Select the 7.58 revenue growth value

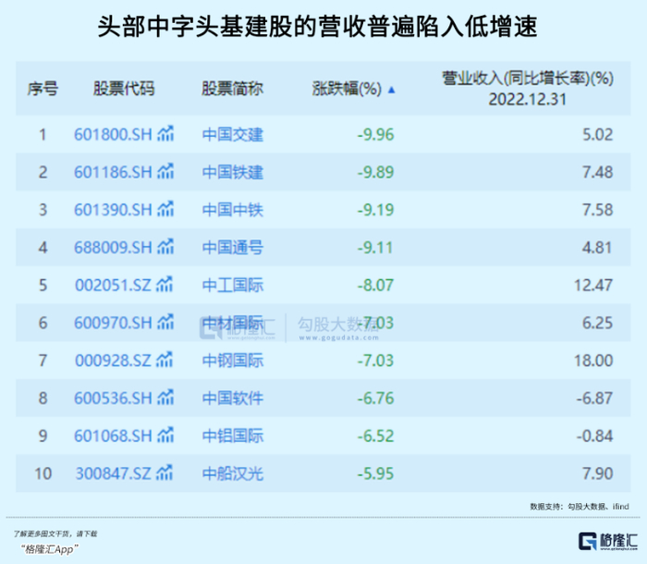tap(597, 210)
